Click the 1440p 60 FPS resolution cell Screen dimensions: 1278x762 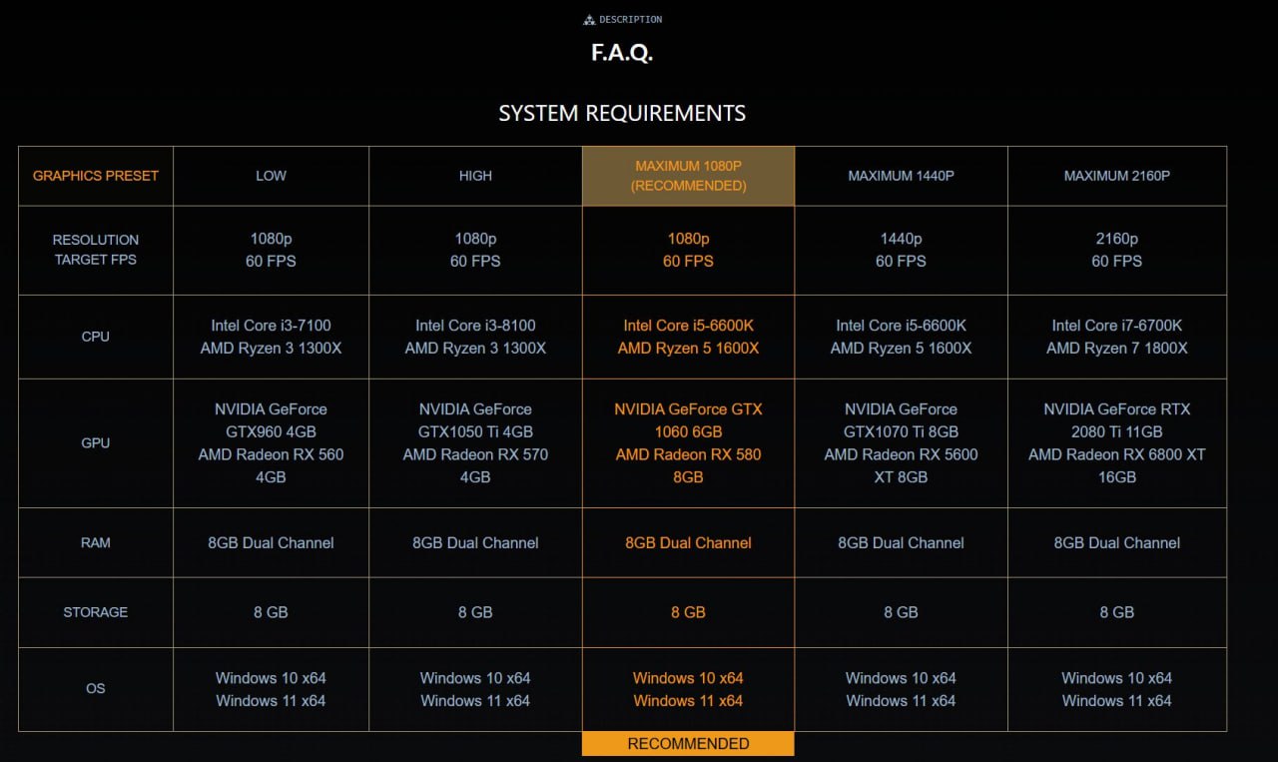[901, 250]
